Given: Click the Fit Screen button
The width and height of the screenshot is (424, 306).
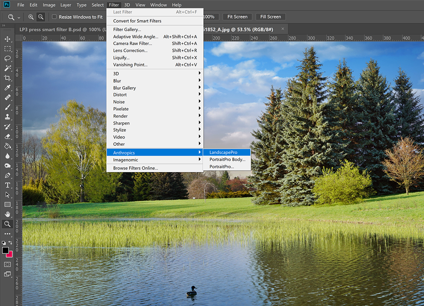Looking at the screenshot, I should click(237, 17).
